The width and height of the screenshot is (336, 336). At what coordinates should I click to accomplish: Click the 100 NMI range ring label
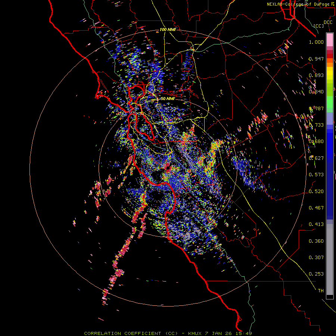click(168, 29)
